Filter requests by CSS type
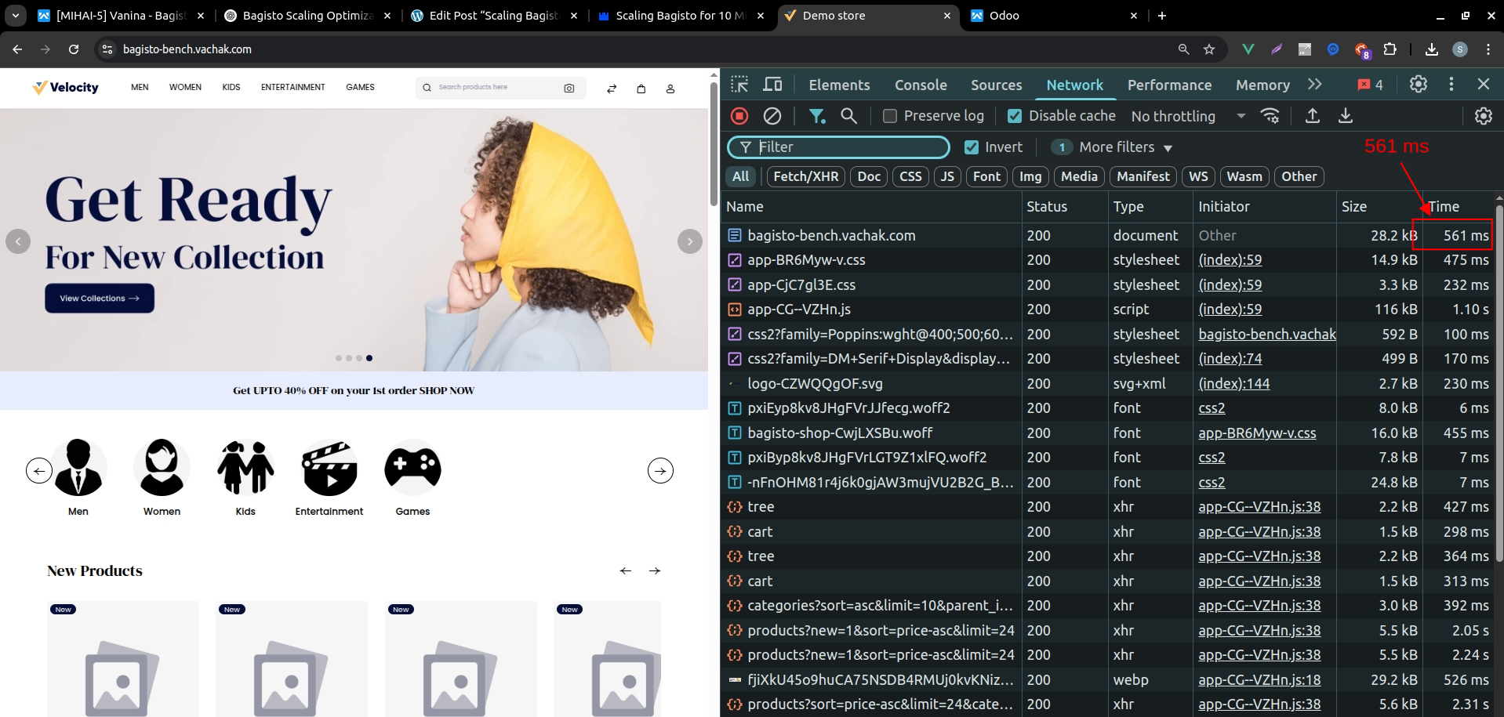The height and width of the screenshot is (717, 1504). pos(910,176)
